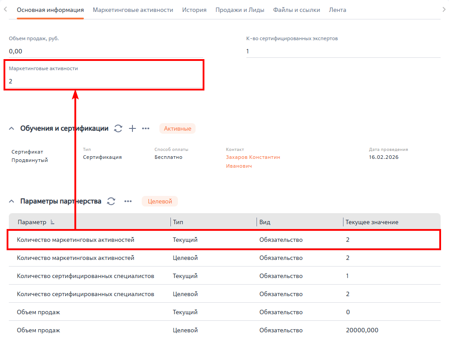Open the Файлы и ссылки tab
Image resolution: width=449 pixels, height=342 pixels.
click(296, 10)
